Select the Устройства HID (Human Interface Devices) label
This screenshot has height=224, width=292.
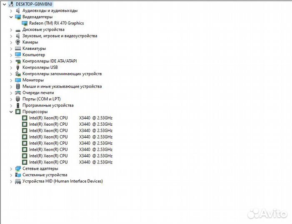62,181
